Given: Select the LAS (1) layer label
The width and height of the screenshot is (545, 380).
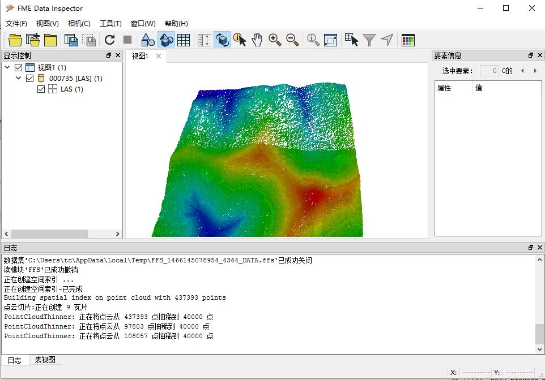Looking at the screenshot, I should click(x=71, y=89).
